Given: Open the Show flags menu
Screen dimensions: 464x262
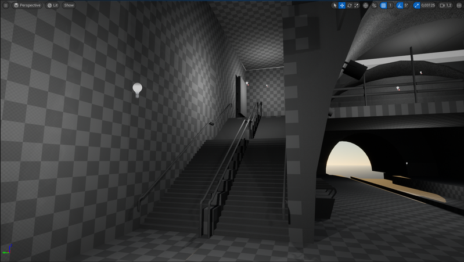Looking at the screenshot, I should pos(69,5).
